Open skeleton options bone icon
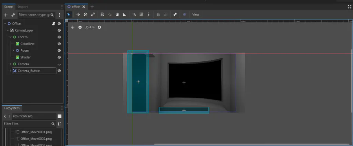The image size is (353, 146). click(175, 14)
